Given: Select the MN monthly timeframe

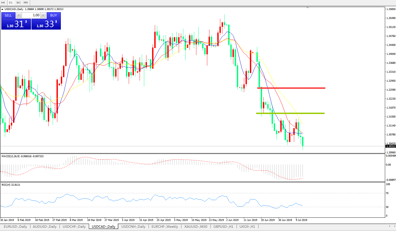Looking at the screenshot, I should coord(26,2).
